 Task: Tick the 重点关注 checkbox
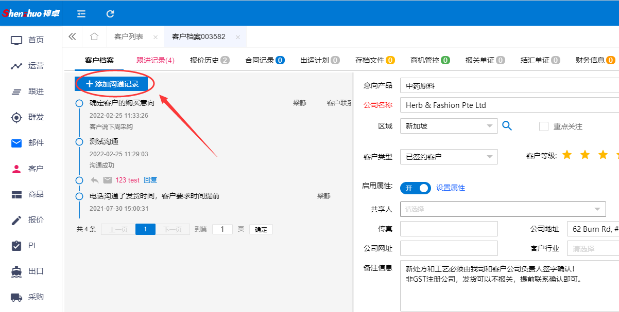point(543,126)
